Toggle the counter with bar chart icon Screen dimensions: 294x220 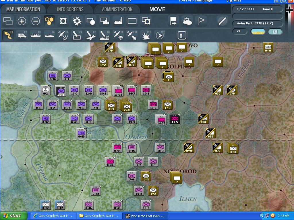click(x=105, y=21)
